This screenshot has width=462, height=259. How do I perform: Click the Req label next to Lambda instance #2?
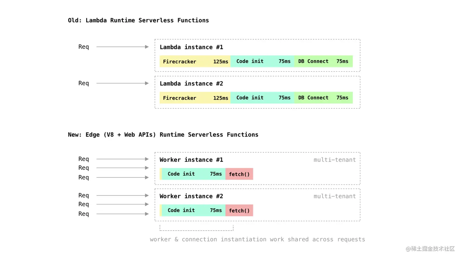tap(83, 83)
